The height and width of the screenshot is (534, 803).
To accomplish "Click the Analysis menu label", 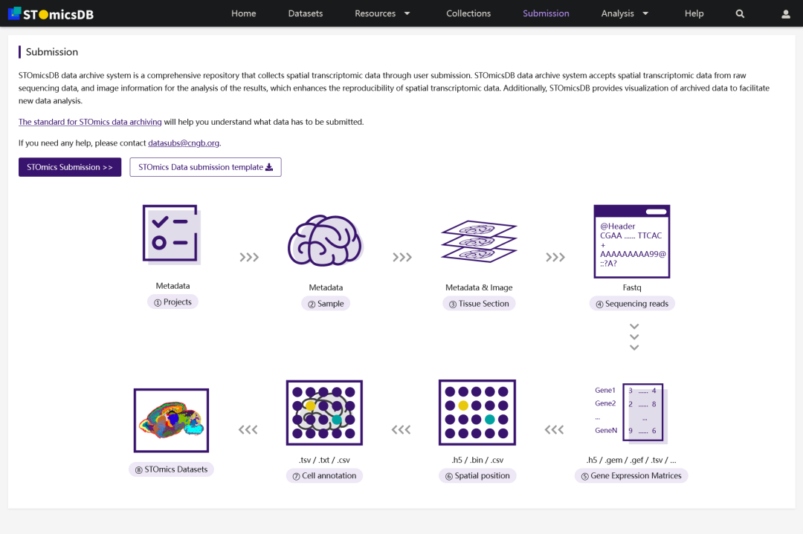I will 617,14.
